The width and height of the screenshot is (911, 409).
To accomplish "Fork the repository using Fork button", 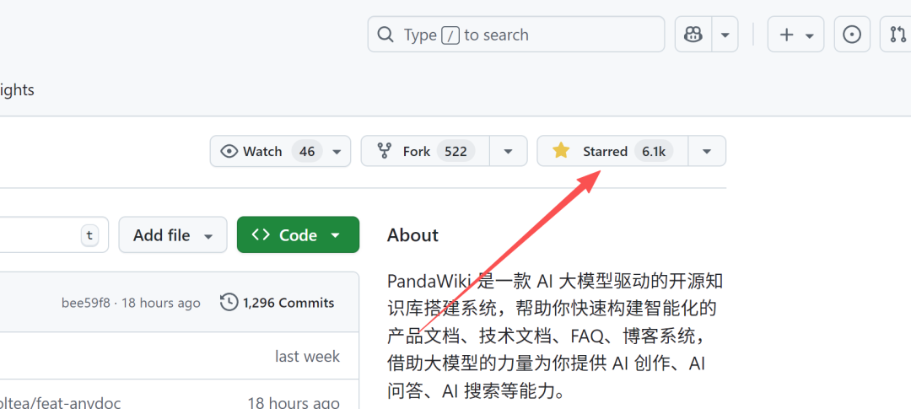I will [x=416, y=151].
